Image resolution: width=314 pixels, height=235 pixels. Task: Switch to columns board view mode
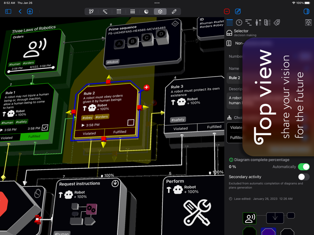(x=133, y=11)
